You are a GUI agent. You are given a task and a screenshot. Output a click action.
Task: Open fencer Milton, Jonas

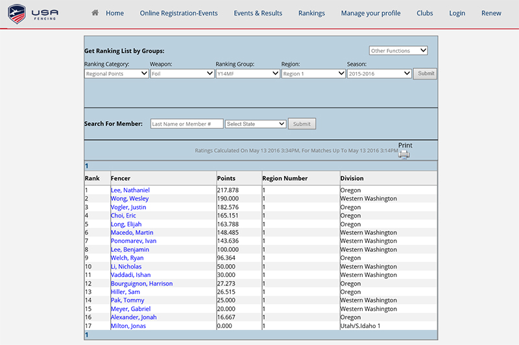(x=128, y=326)
